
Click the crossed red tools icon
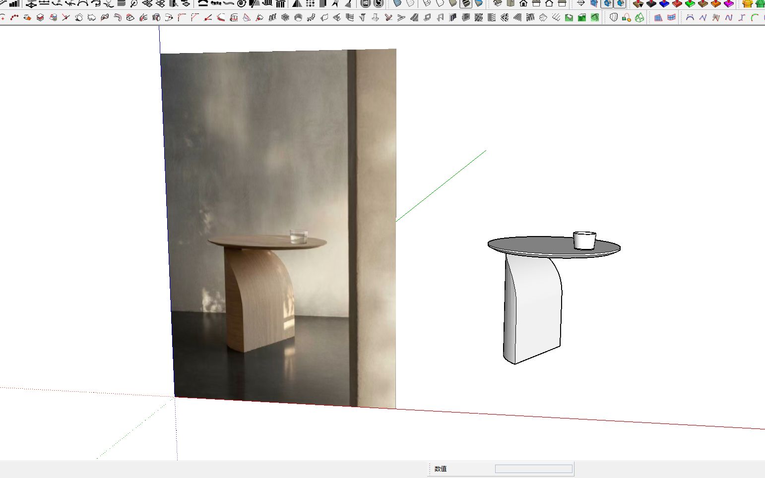tap(388, 17)
